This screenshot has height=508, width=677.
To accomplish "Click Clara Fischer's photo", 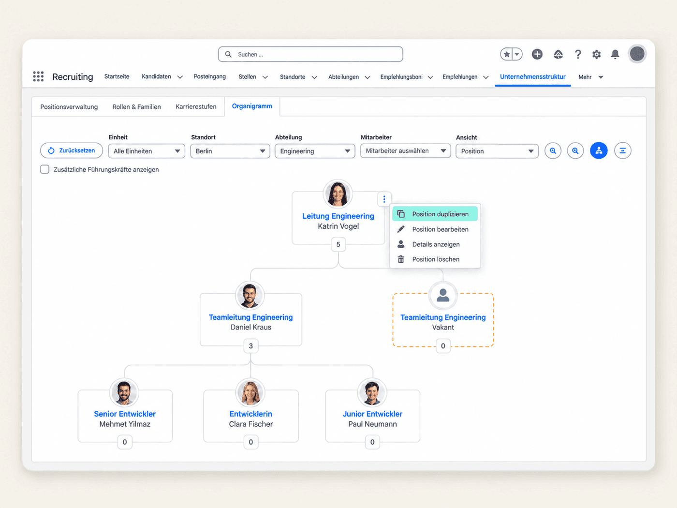I will click(x=250, y=392).
